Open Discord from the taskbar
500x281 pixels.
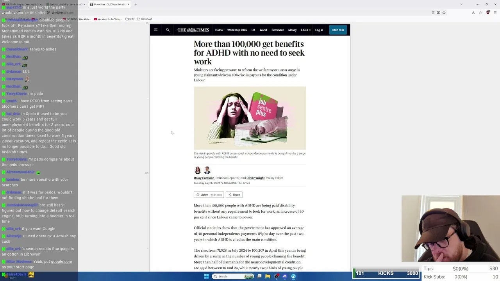285,276
